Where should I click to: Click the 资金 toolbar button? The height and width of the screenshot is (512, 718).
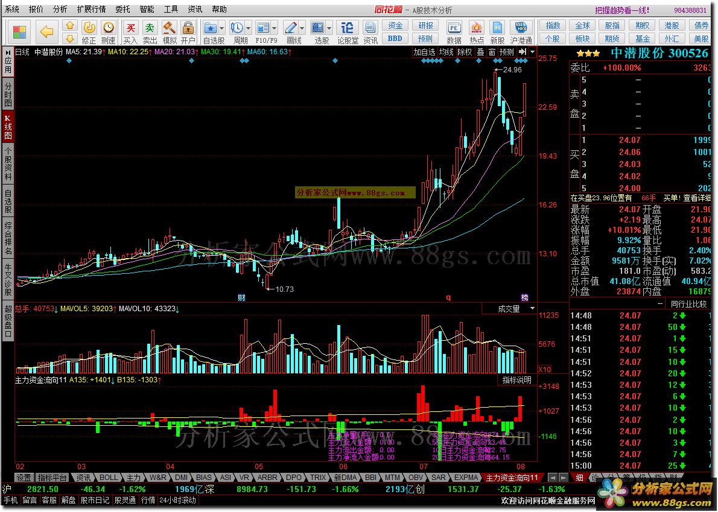click(x=395, y=25)
